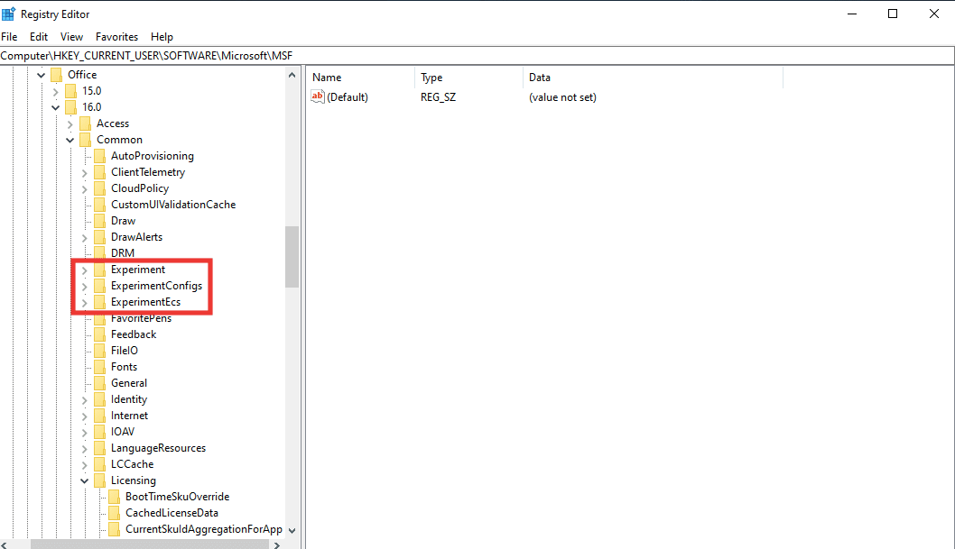Image resolution: width=955 pixels, height=549 pixels.
Task: Click the ExperimentConfigs folder icon
Action: click(100, 286)
